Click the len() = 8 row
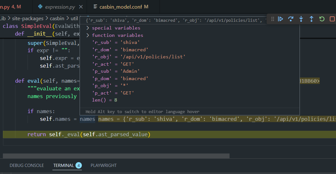Screen dimensions: 336x174 click(x=105, y=100)
